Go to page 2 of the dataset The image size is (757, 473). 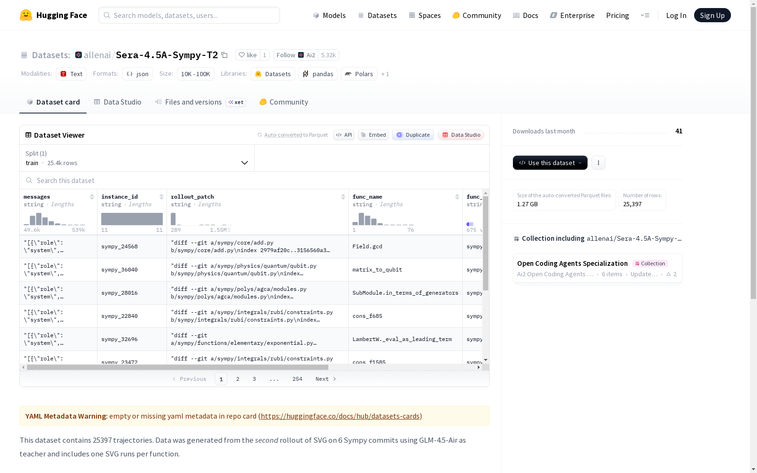click(238, 379)
